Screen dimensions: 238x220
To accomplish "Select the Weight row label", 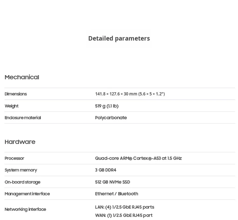I will click(x=12, y=106).
